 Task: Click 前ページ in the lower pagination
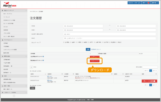pyautogui.click(x=147, y=85)
